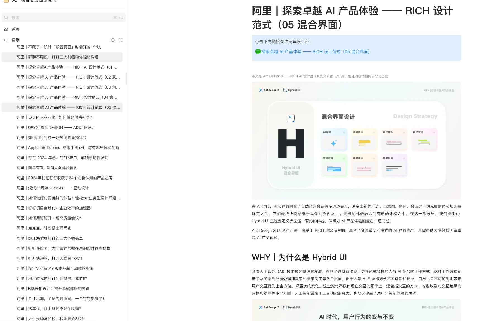
Task: Click the WeChat icon in the link box
Action: coord(258,51)
